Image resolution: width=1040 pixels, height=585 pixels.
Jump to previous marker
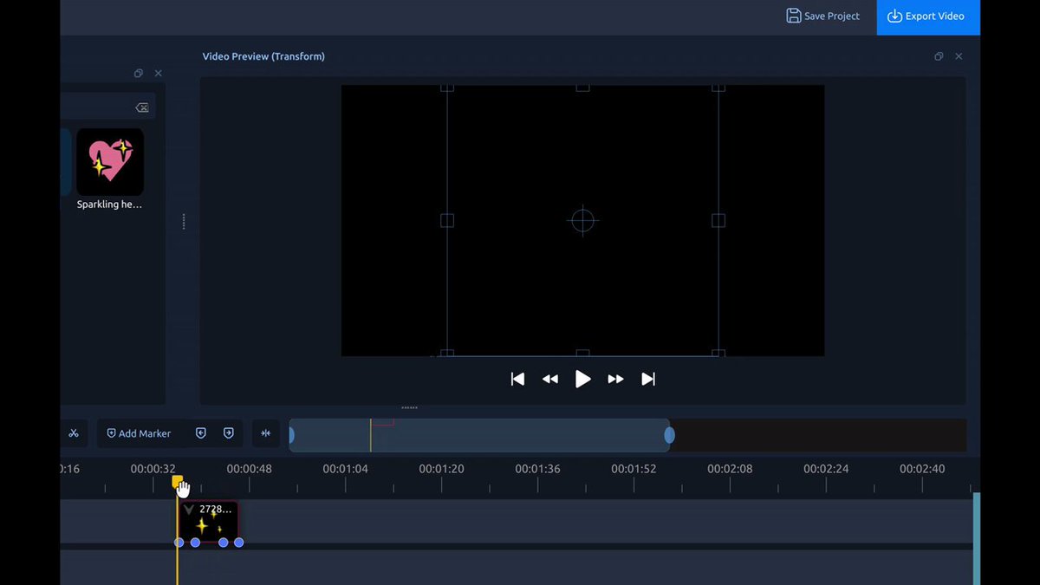pos(201,433)
